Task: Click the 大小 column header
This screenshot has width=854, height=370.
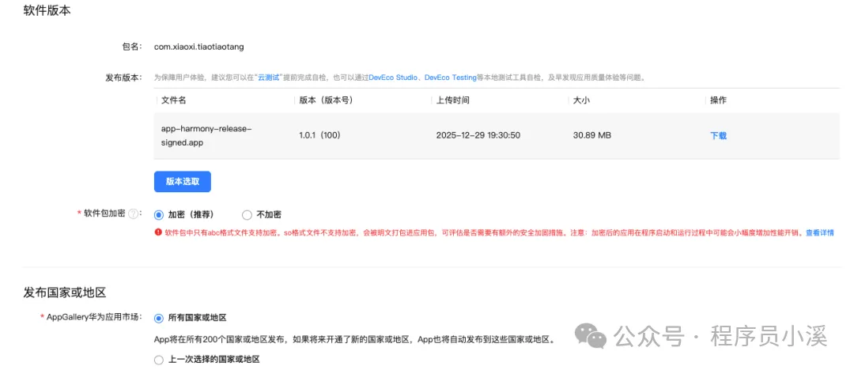Action: click(x=581, y=100)
